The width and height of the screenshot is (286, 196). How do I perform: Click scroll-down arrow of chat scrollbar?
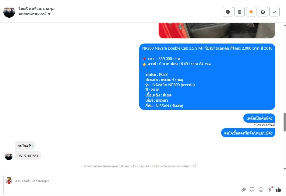tap(284, 169)
